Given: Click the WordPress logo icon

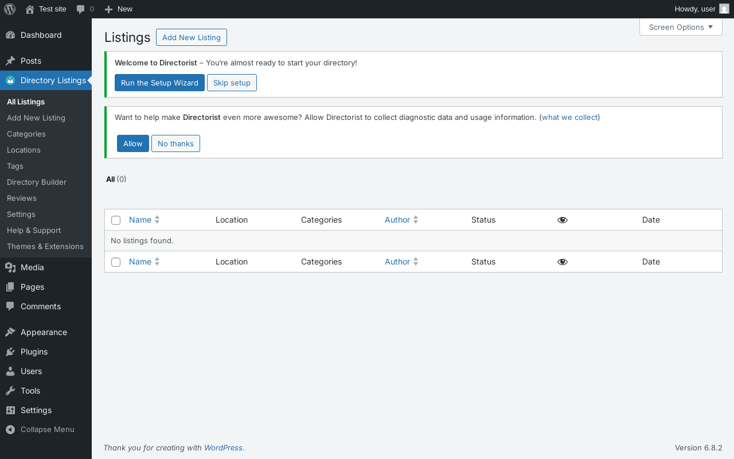Looking at the screenshot, I should (10, 9).
